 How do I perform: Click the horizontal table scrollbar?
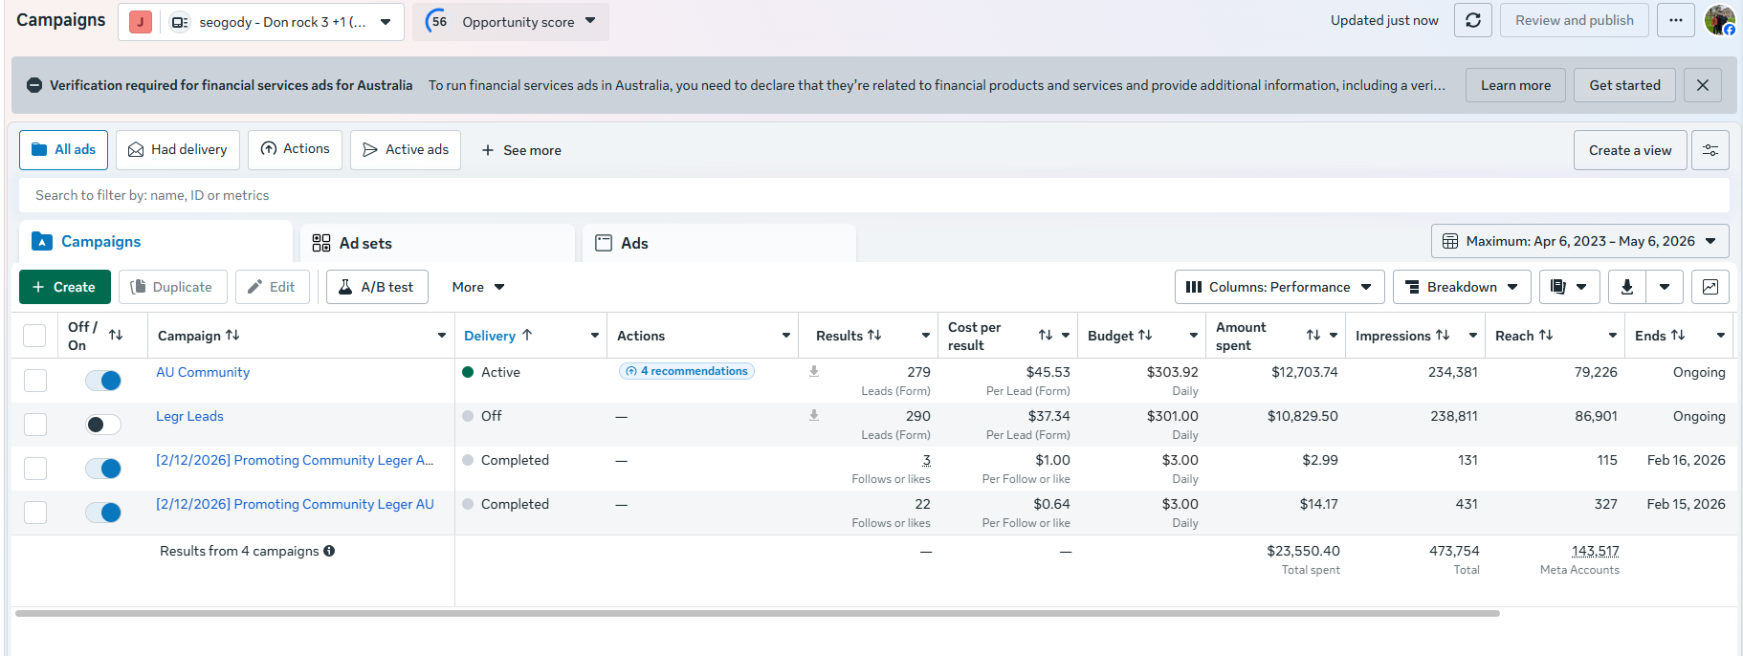click(758, 613)
